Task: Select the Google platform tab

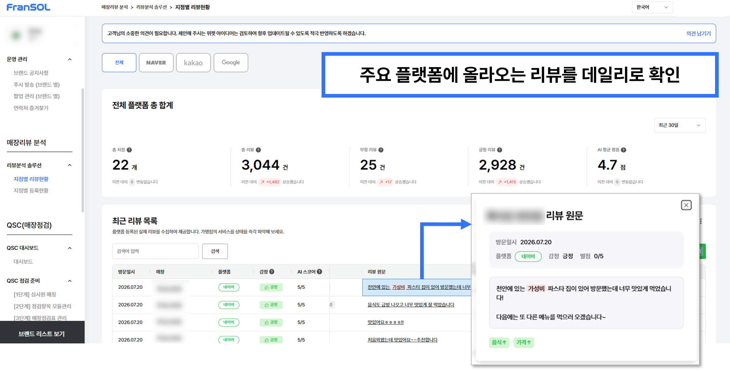Action: tap(231, 63)
